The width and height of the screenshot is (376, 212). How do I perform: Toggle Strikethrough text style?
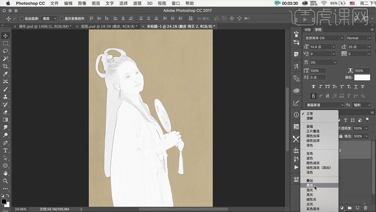coord(363,86)
